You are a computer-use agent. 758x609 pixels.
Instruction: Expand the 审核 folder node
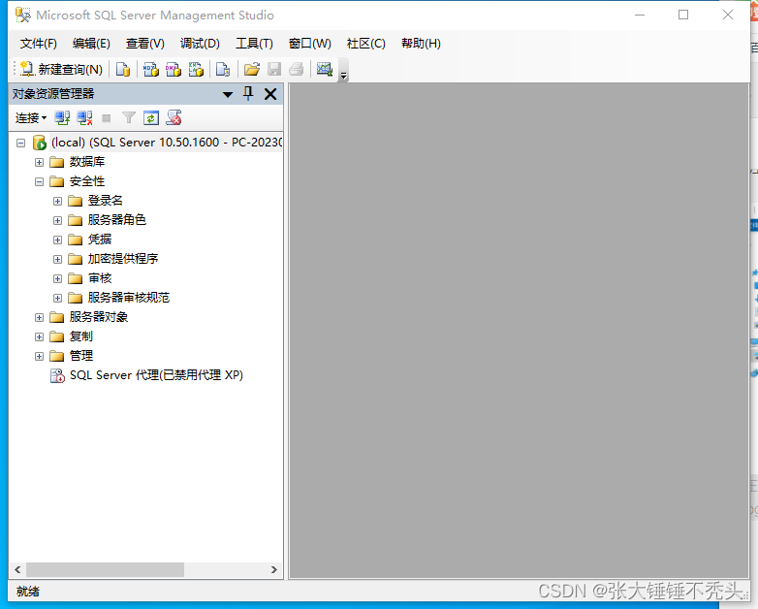57,278
